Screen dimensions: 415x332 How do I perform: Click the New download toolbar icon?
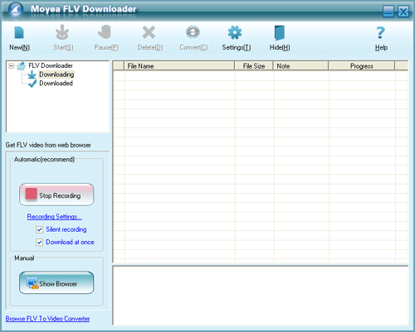click(x=19, y=32)
